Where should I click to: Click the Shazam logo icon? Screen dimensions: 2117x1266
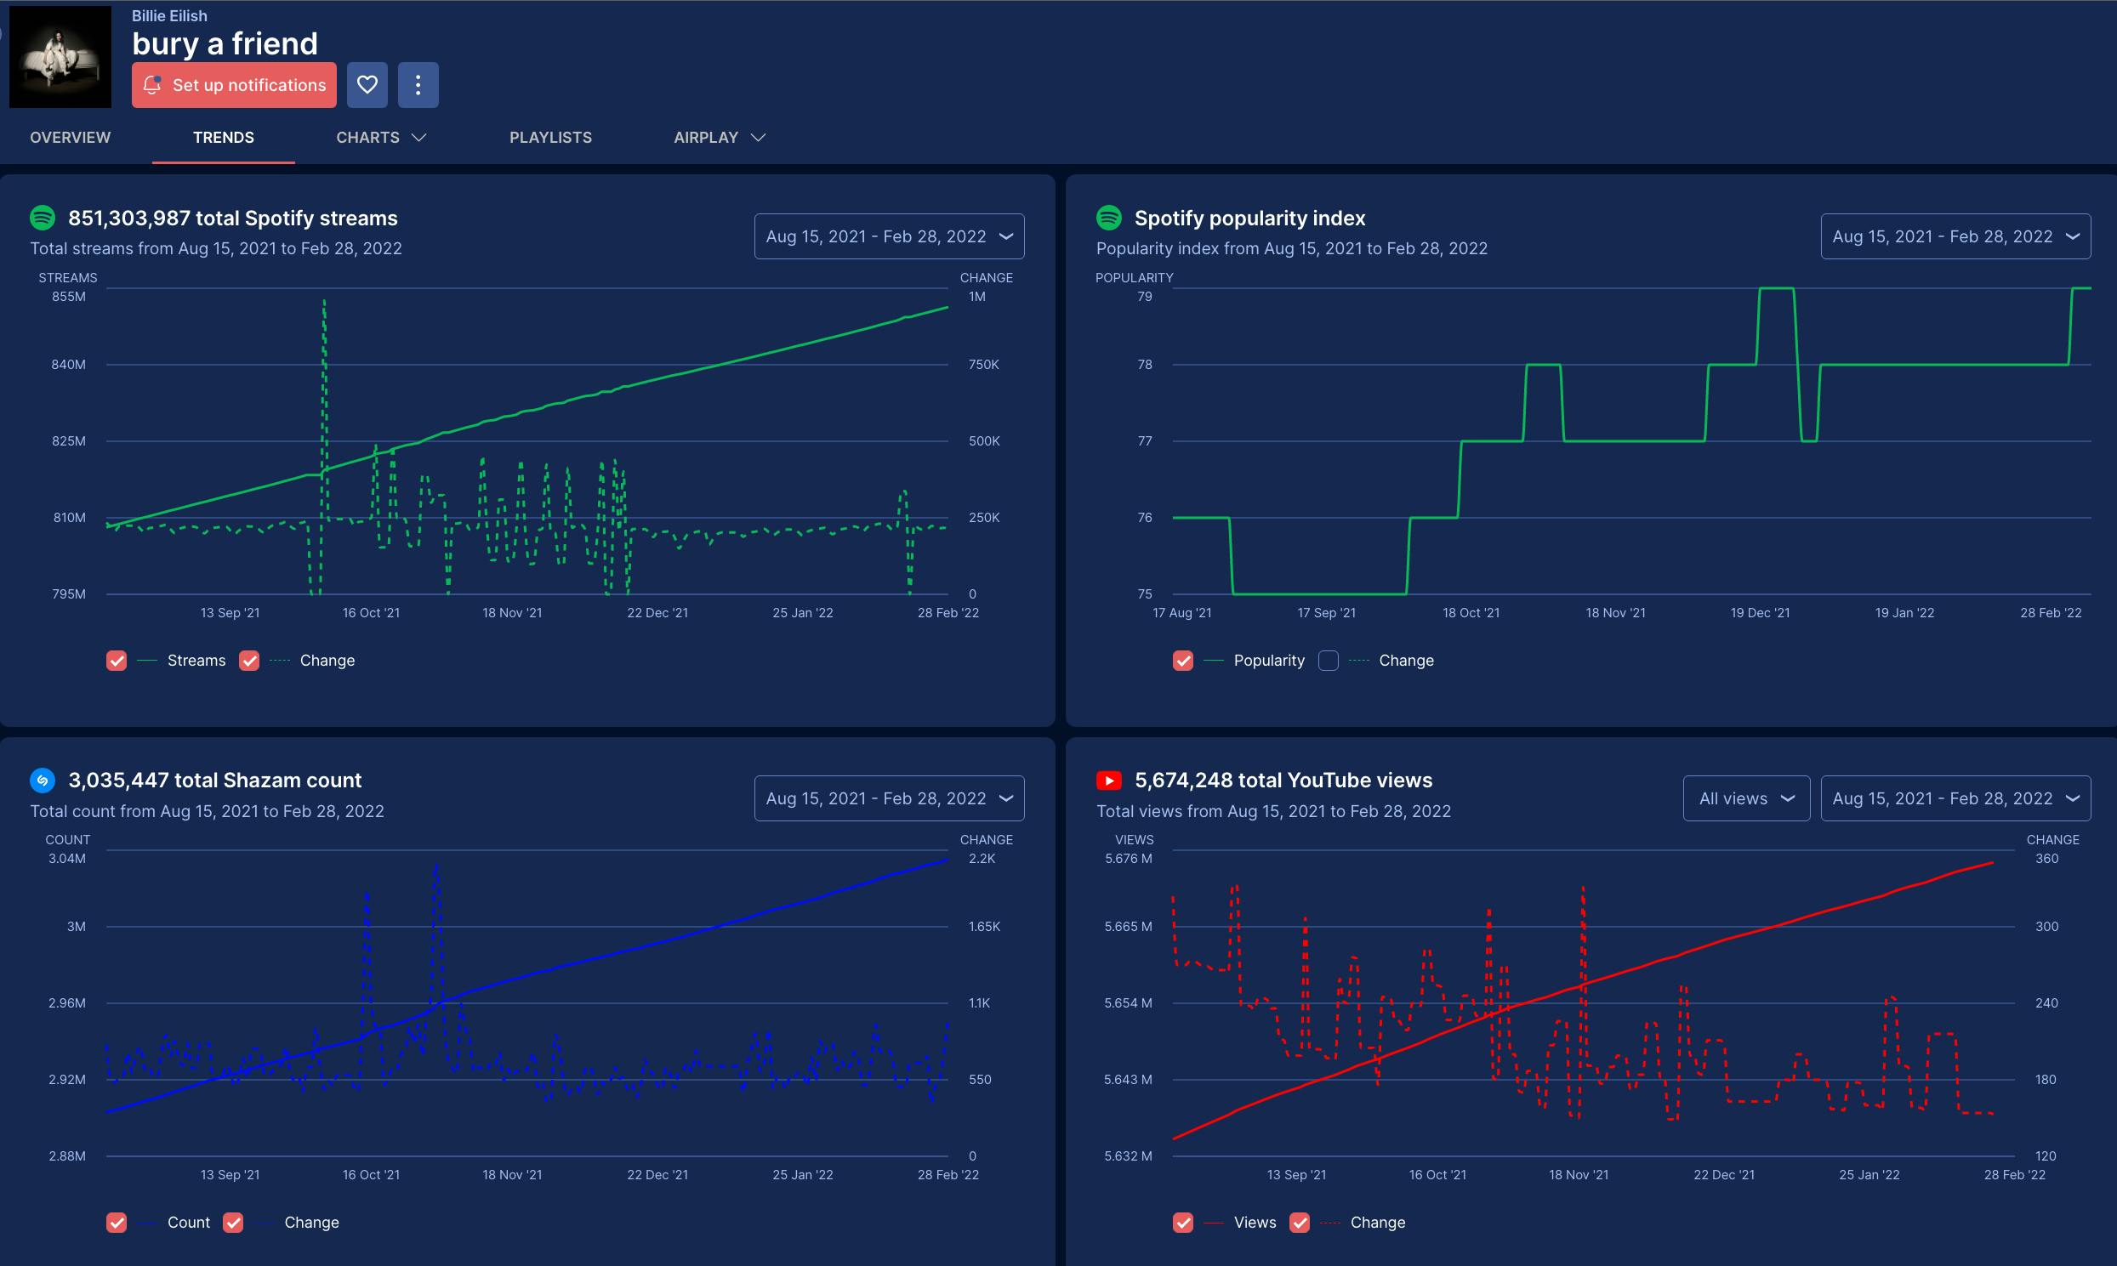(43, 780)
